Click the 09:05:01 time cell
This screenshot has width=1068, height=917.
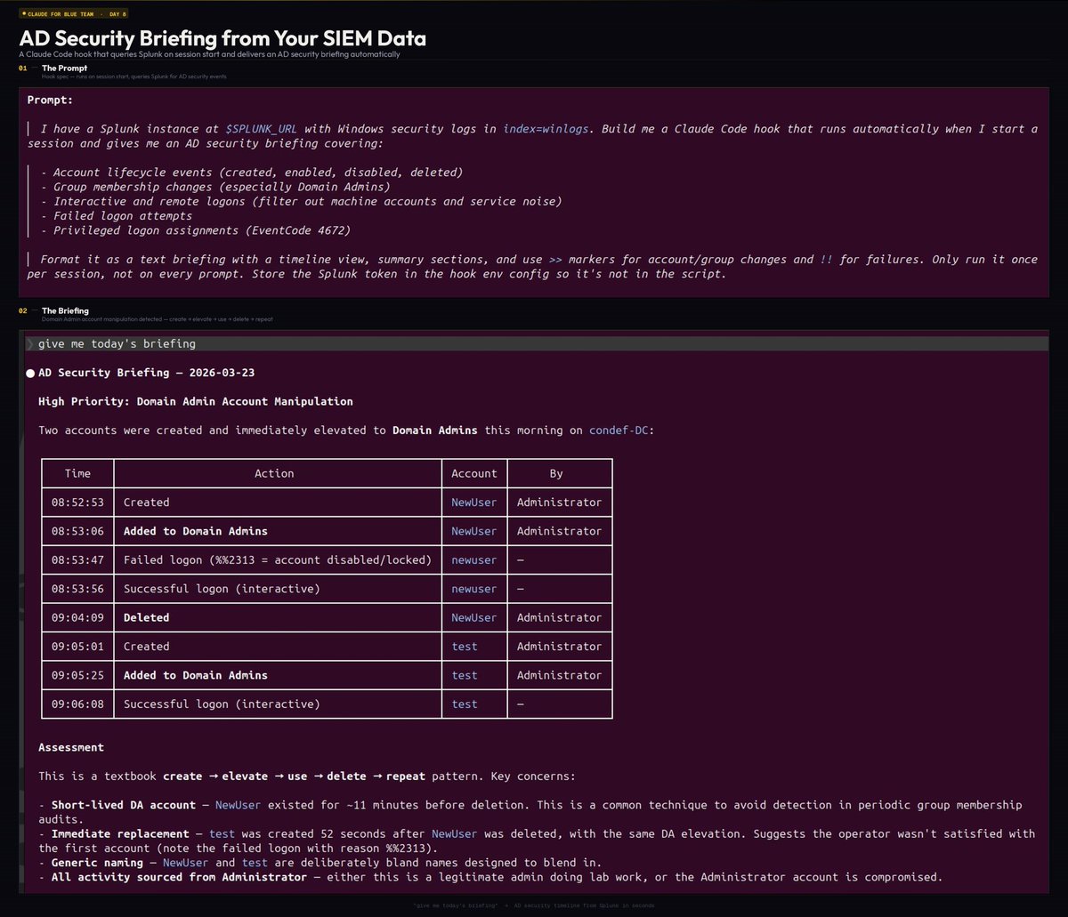77,647
